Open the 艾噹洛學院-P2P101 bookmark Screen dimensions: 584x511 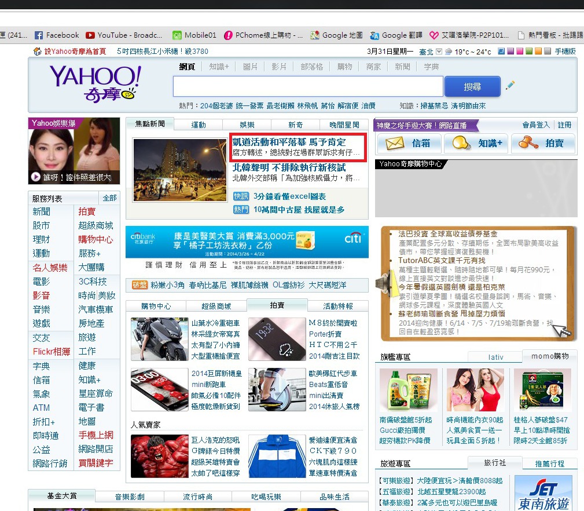coord(469,35)
